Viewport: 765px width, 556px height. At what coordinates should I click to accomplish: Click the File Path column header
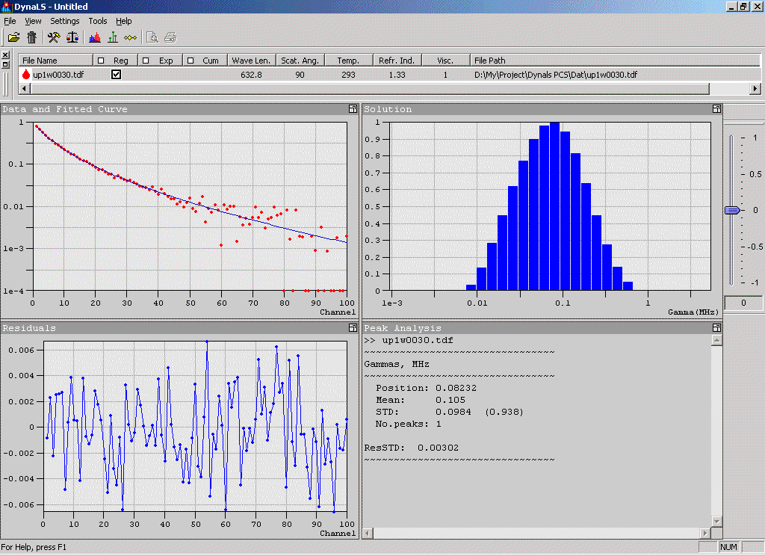[x=489, y=61]
